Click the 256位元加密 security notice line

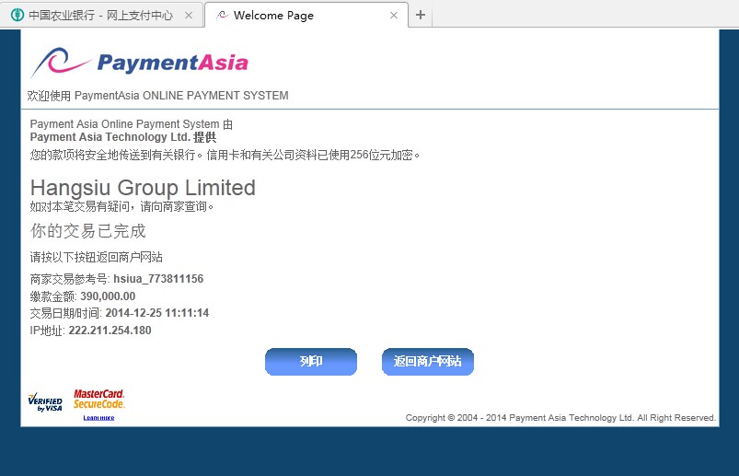(x=225, y=155)
